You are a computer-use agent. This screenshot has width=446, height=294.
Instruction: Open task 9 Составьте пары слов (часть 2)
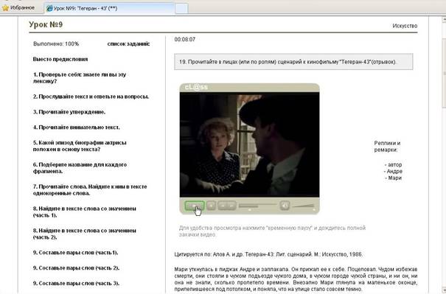76,268
